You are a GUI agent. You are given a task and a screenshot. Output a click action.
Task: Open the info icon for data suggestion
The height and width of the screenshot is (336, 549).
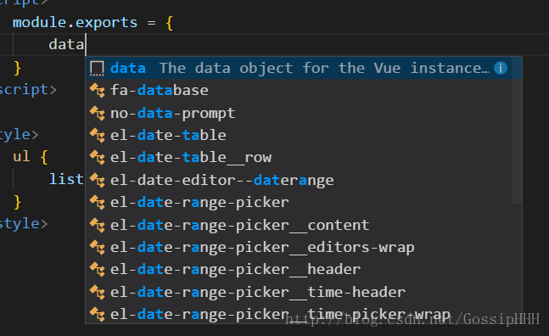tap(501, 68)
